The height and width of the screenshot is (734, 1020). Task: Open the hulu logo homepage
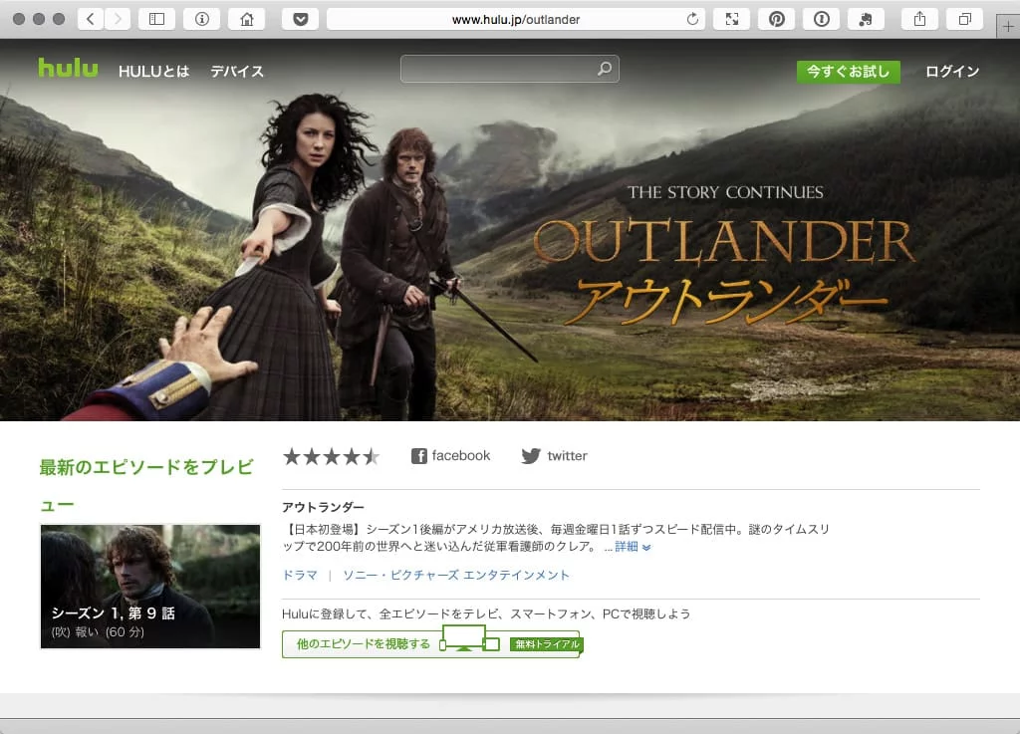click(68, 68)
